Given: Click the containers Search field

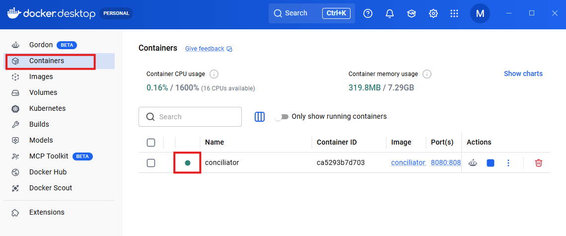Looking at the screenshot, I should tap(190, 117).
